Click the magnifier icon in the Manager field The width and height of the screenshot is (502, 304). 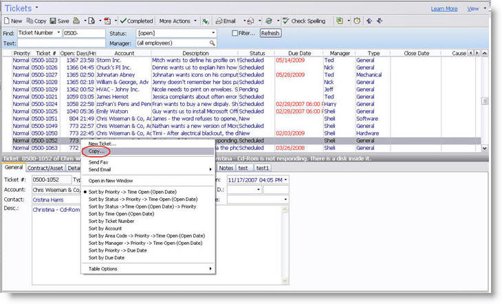(x=212, y=43)
